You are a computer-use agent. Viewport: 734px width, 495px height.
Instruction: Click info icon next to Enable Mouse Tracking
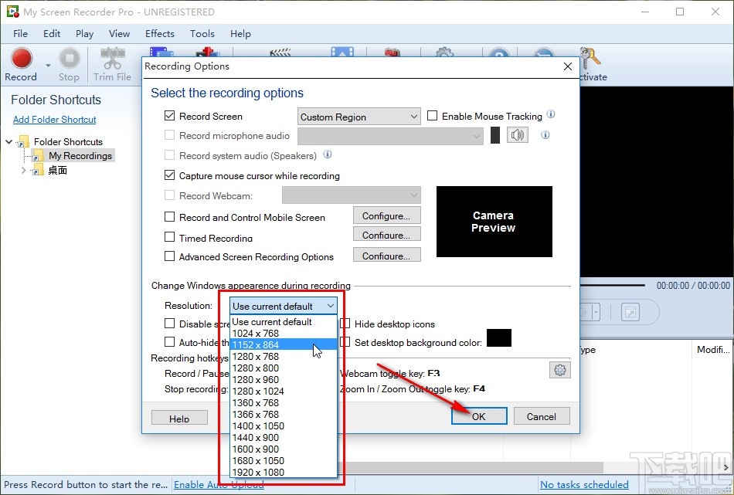(551, 115)
